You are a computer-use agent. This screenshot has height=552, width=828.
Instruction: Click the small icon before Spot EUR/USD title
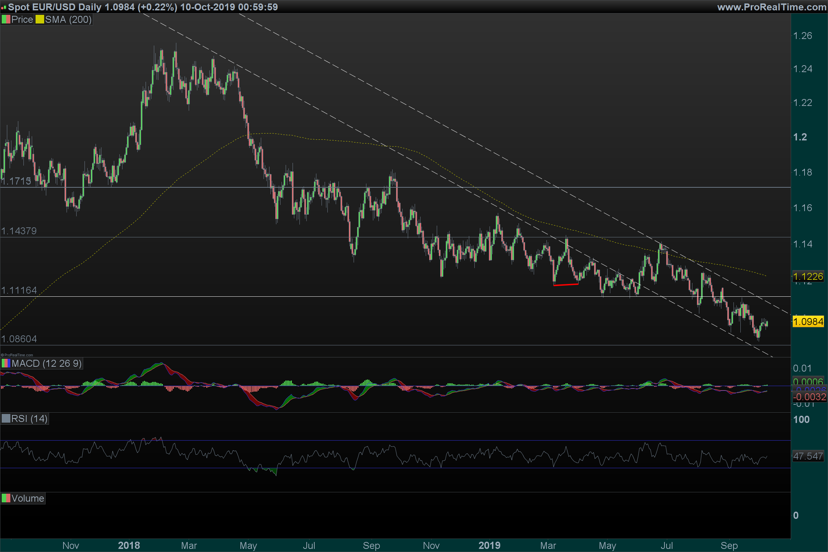pyautogui.click(x=3, y=7)
